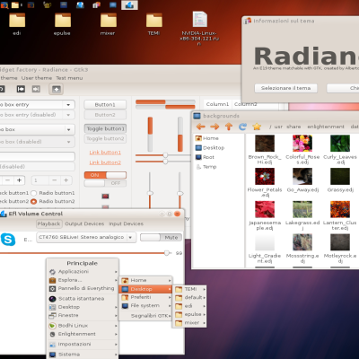Open Preferiti in Esplora submenu
This screenshot has height=359, width=359.
click(146, 297)
